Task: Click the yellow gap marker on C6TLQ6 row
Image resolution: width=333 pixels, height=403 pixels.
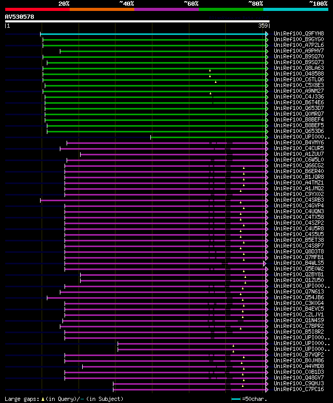Action: point(216,82)
